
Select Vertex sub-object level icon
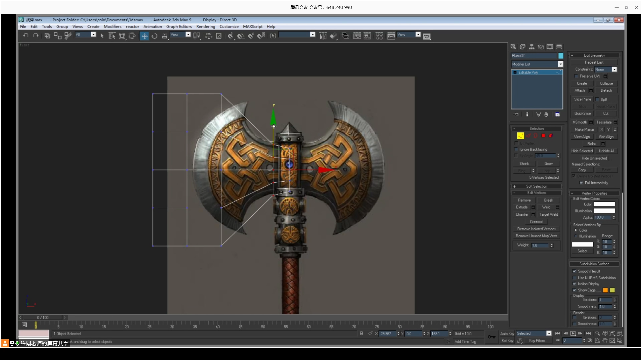(520, 136)
